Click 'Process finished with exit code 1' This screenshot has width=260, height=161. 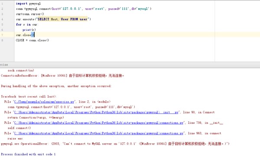pyautogui.click(x=28, y=154)
